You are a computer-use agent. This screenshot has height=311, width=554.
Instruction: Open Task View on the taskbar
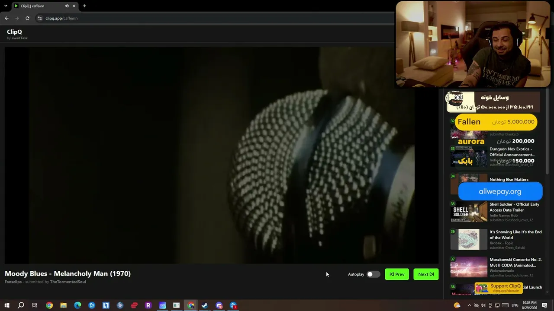[35, 305]
